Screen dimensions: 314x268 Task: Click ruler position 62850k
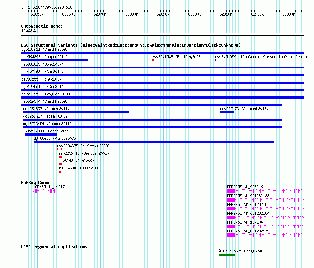pyautogui.click(x=37, y=14)
